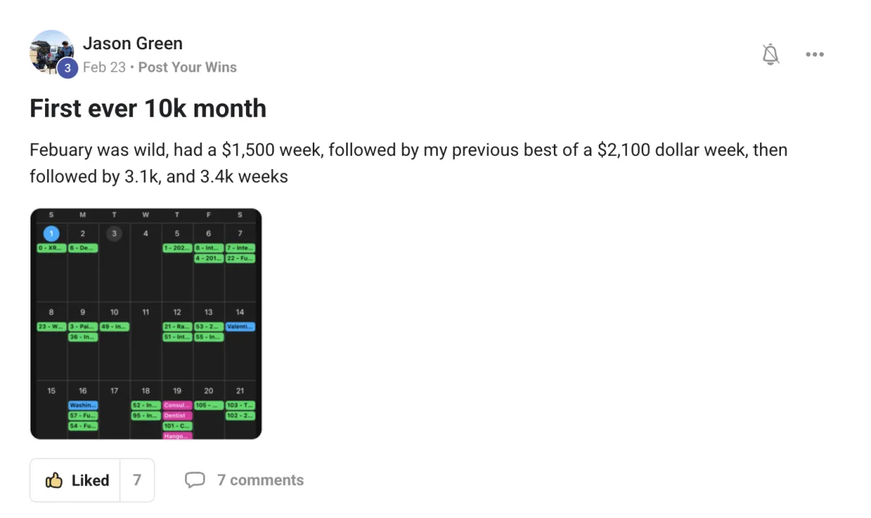Click the blue highlighted day 1 circle
The image size is (871, 518).
51,234
